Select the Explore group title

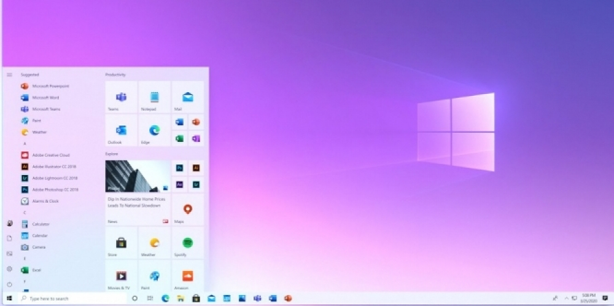(x=112, y=154)
